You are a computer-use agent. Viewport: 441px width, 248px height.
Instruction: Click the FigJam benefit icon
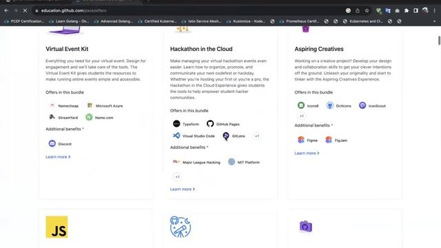(x=329, y=140)
